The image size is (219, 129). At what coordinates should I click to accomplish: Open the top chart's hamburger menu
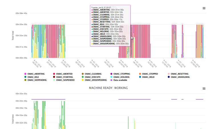point(204,8)
